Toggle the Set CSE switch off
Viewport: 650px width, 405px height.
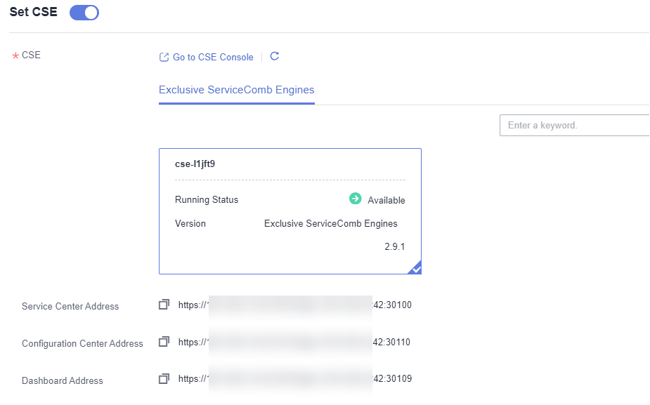pos(84,13)
